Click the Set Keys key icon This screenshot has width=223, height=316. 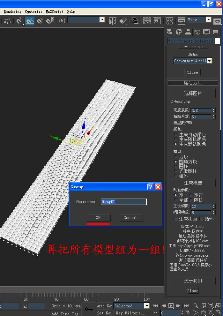click(89, 309)
